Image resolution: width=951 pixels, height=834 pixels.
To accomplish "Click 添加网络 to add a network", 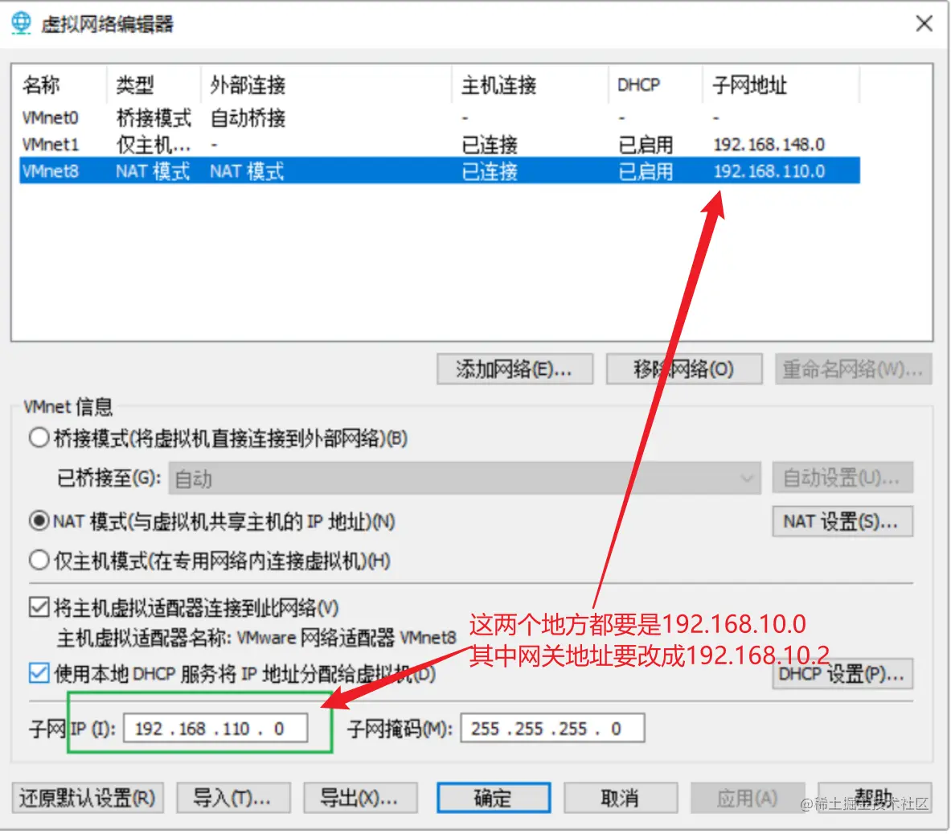I will click(x=514, y=369).
